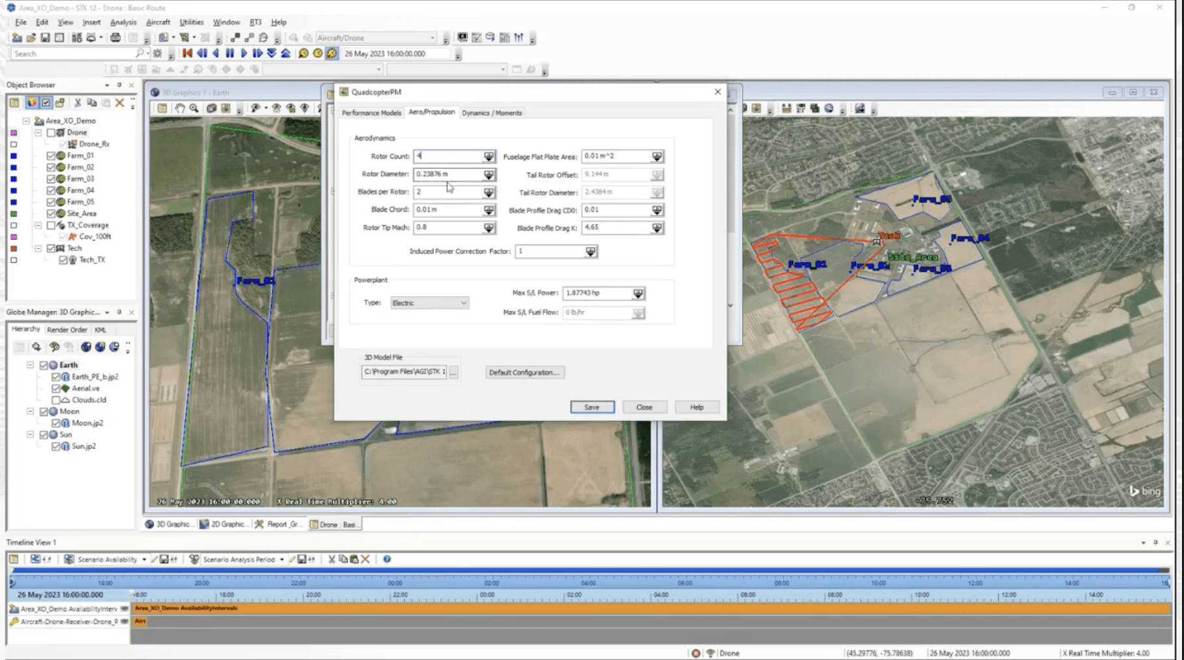Click the Cut icon in the Object Browser toolbar
1184x660 pixels.
click(x=77, y=103)
